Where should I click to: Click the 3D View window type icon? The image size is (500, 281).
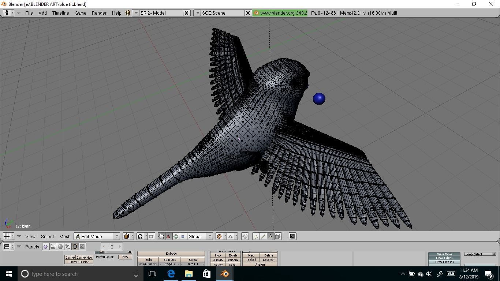pyautogui.click(x=8, y=236)
